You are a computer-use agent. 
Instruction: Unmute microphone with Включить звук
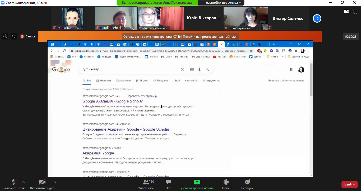click(13, 182)
